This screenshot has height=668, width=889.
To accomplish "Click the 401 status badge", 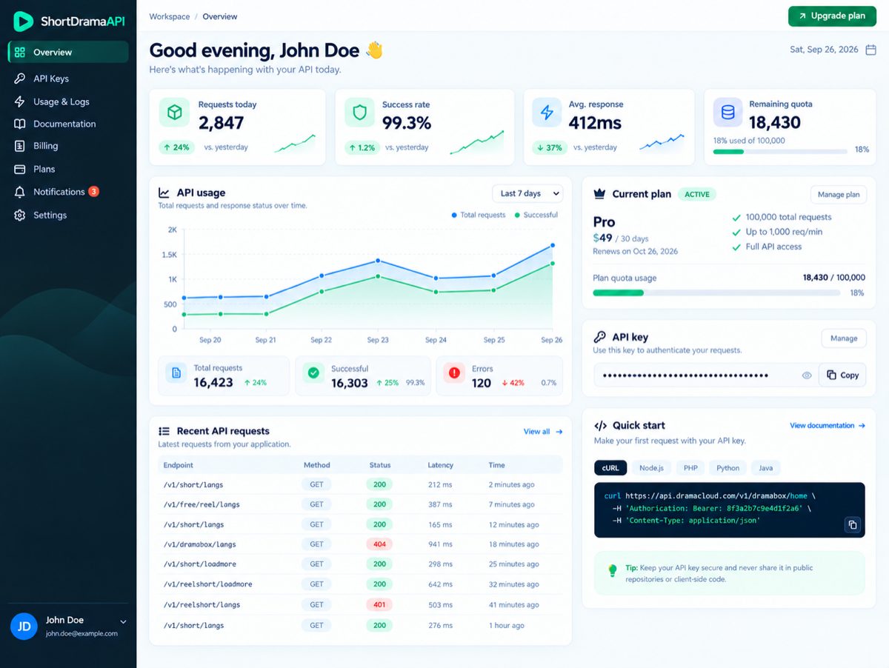I will coord(379,604).
